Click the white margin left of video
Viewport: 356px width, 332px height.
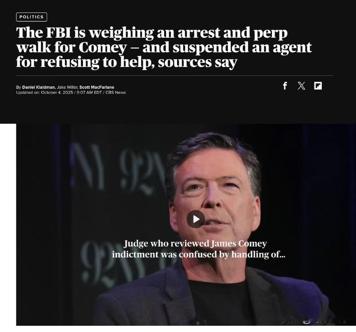pyautogui.click(x=8, y=224)
